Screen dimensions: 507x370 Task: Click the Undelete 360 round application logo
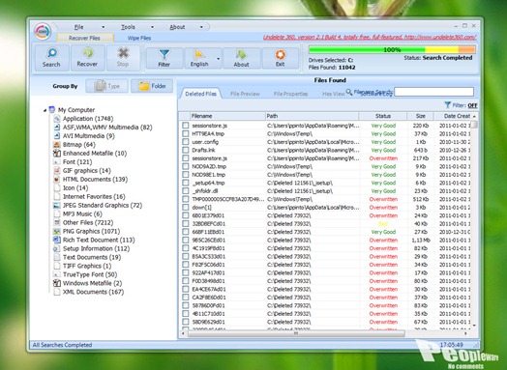point(43,31)
